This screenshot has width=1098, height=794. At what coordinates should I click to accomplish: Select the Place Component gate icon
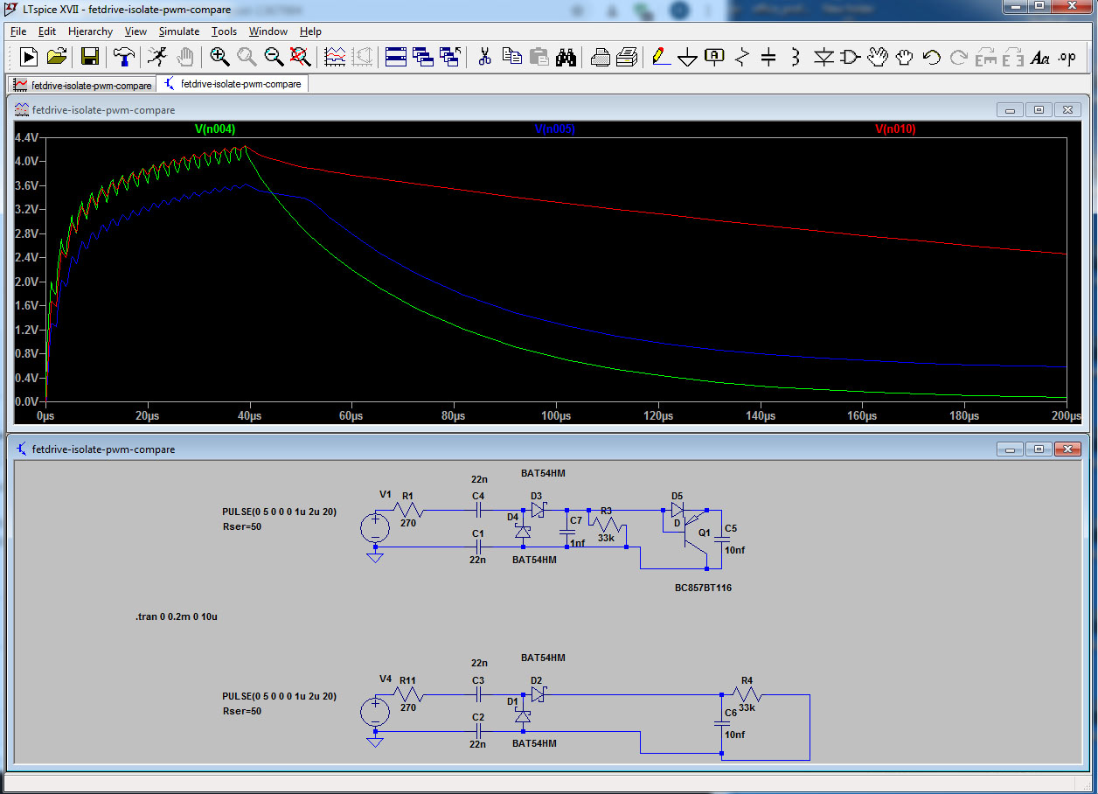(x=850, y=57)
